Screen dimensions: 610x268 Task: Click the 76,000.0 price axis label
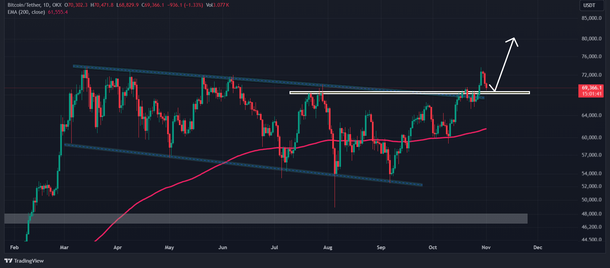[x=592, y=56]
